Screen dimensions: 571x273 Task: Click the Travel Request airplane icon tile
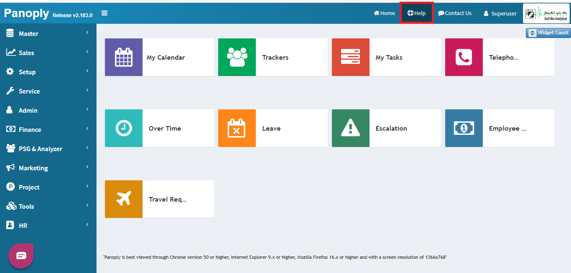tap(124, 199)
